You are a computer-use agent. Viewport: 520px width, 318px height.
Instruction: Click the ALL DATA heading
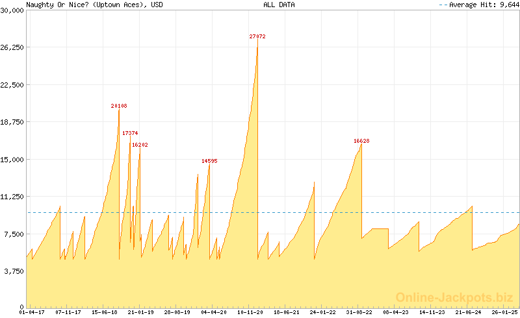pyautogui.click(x=279, y=5)
